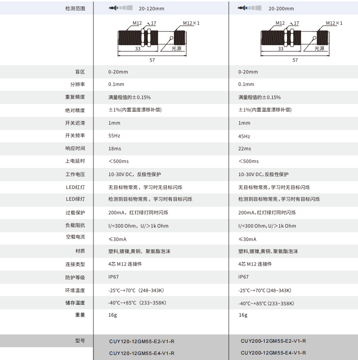
Task: Click 检测到目标物常亮, 学习时有目标闪烁 in the 20-200mm column
Action: tap(279, 199)
